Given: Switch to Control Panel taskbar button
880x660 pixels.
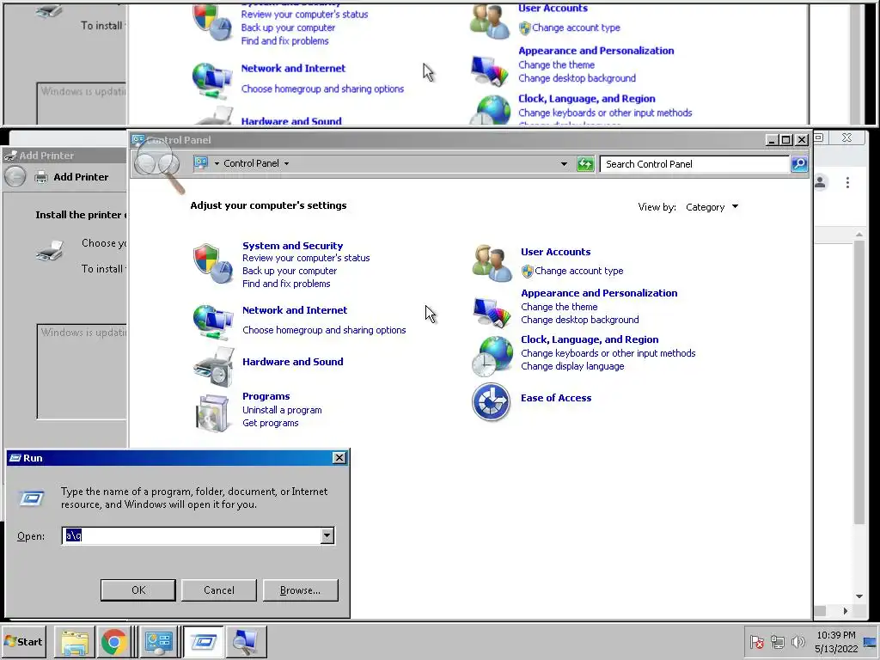Looking at the screenshot, I should click(159, 642).
